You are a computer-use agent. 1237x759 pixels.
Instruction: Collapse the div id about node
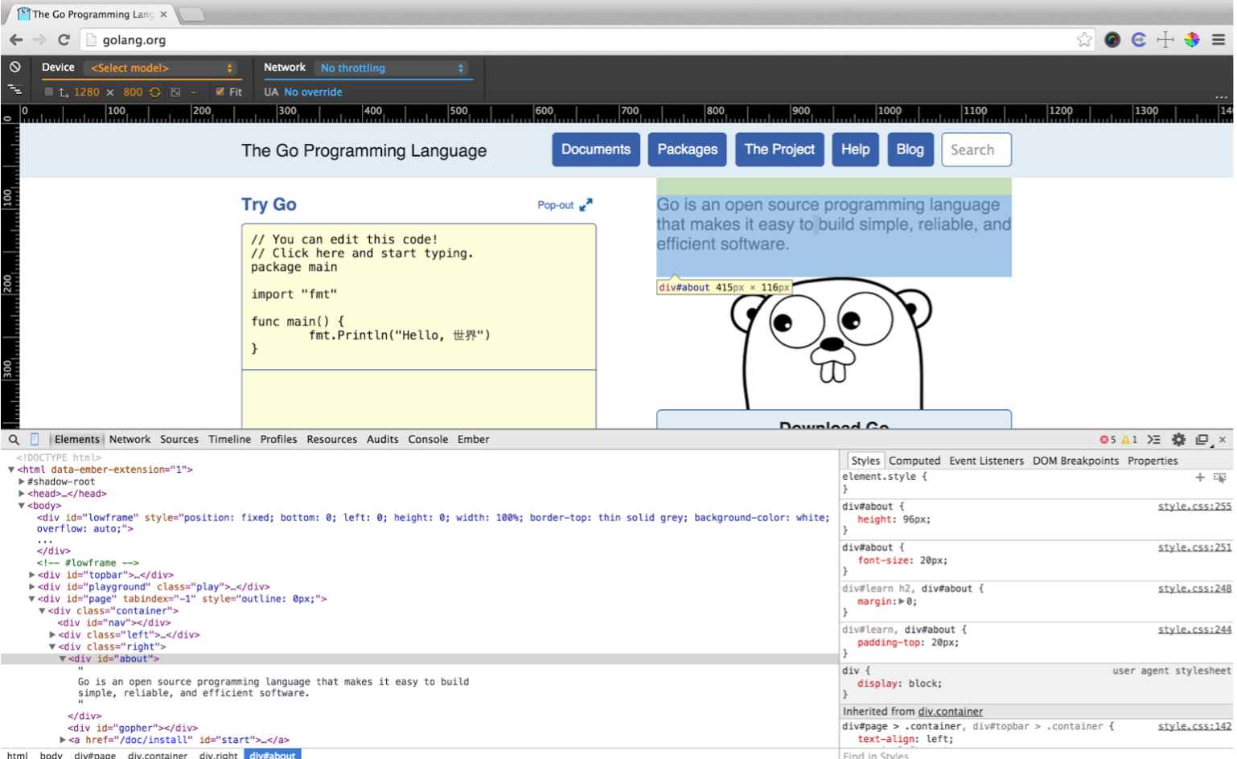click(63, 659)
